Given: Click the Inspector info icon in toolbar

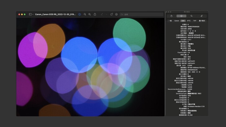Looking at the screenshot, I should coord(79,14).
